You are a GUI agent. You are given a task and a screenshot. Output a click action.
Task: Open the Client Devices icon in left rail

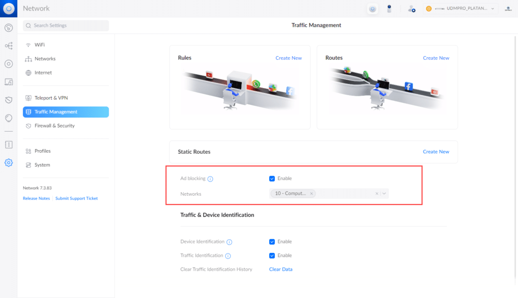point(9,81)
